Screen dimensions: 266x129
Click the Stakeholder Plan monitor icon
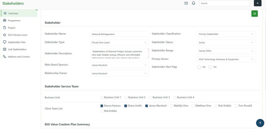5,42
